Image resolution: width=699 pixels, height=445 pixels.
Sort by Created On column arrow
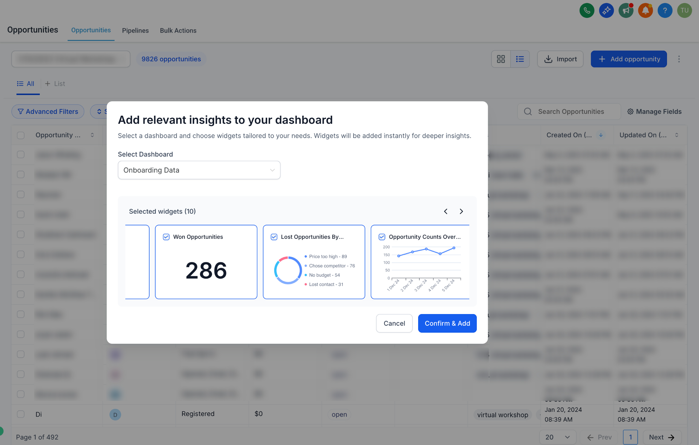click(601, 135)
